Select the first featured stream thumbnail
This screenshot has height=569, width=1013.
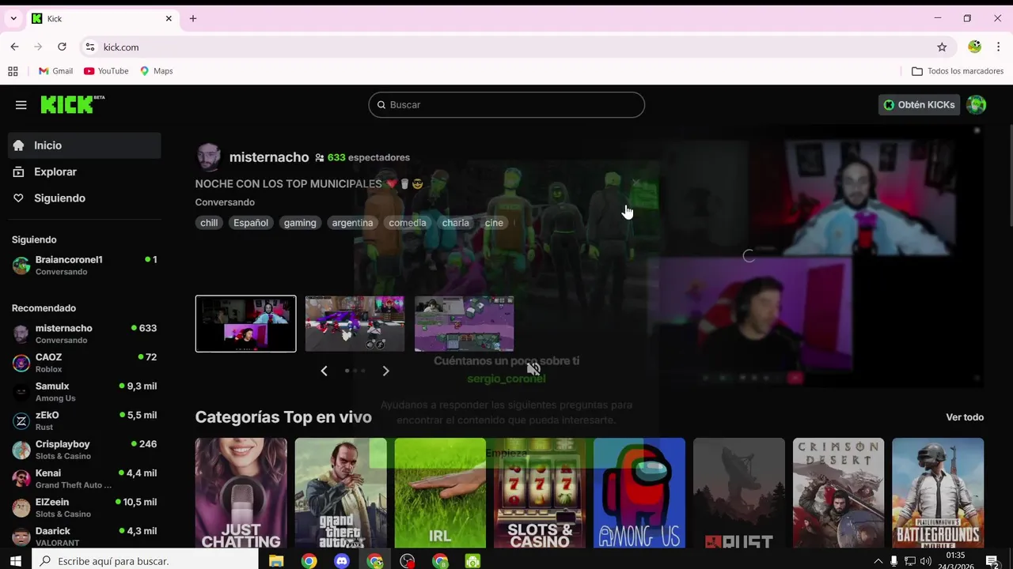(x=245, y=323)
